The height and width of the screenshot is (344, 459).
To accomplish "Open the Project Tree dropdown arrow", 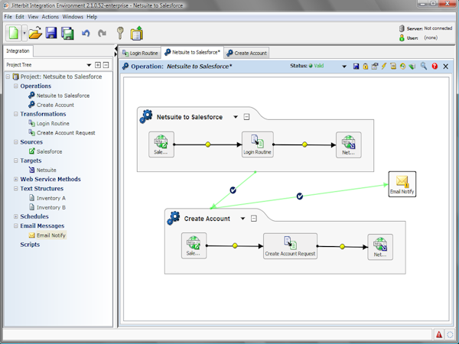I will click(x=89, y=65).
